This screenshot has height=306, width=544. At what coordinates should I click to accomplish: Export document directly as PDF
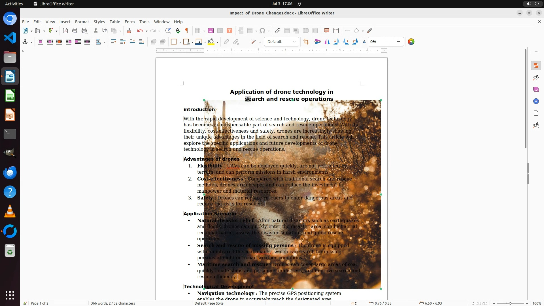(65, 31)
